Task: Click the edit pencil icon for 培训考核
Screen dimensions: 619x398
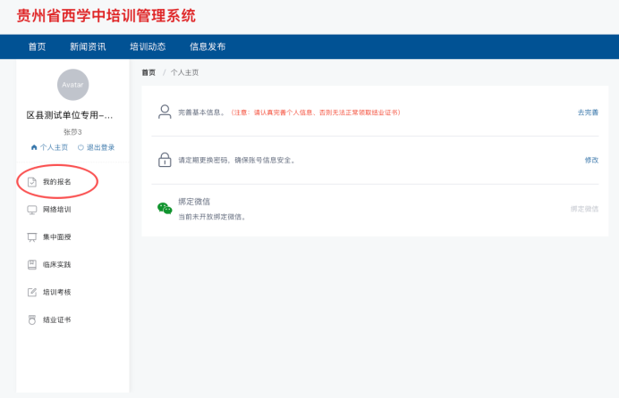Action: [x=32, y=292]
